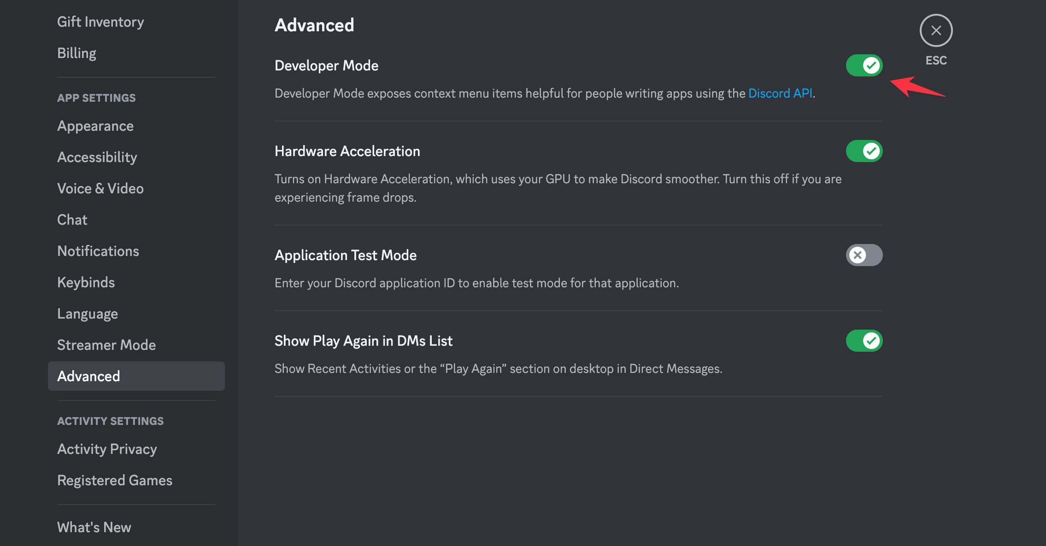Screen dimensions: 1046x546
Task: Disable Developer Mode toggle
Action: [x=864, y=65]
